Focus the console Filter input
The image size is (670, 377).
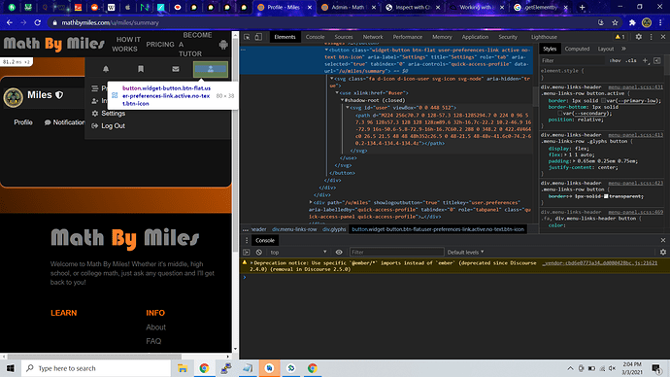(397, 253)
